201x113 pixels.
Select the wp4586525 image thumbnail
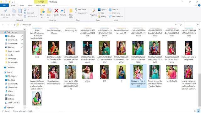pyautogui.click(x=172, y=72)
